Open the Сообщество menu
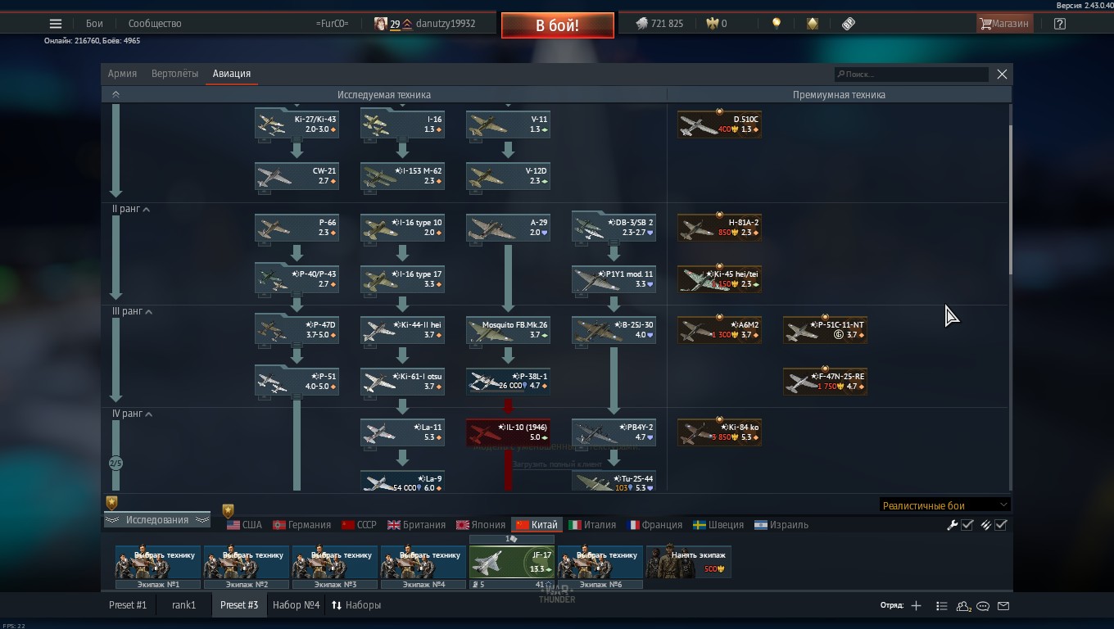1114x629 pixels. (155, 24)
